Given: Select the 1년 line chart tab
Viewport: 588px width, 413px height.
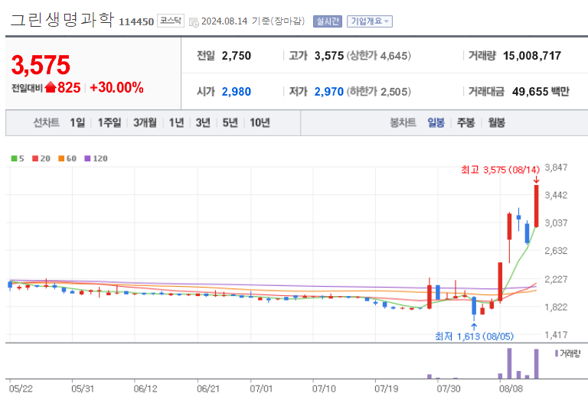Looking at the screenshot, I should coord(176,122).
